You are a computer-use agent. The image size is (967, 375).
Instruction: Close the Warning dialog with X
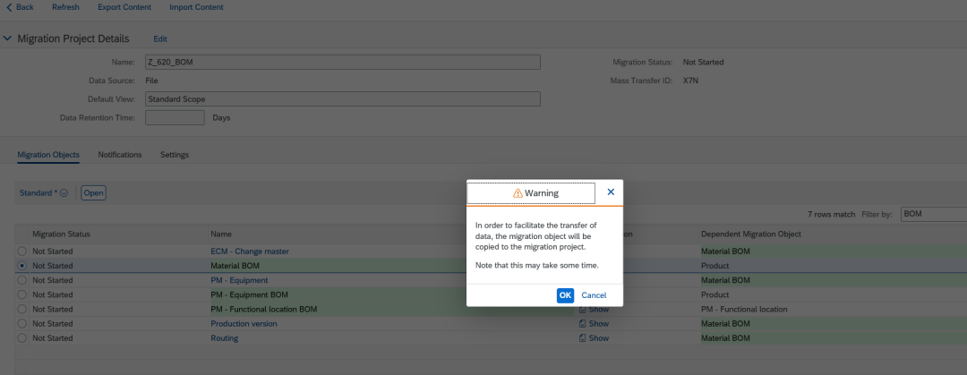[x=611, y=192]
